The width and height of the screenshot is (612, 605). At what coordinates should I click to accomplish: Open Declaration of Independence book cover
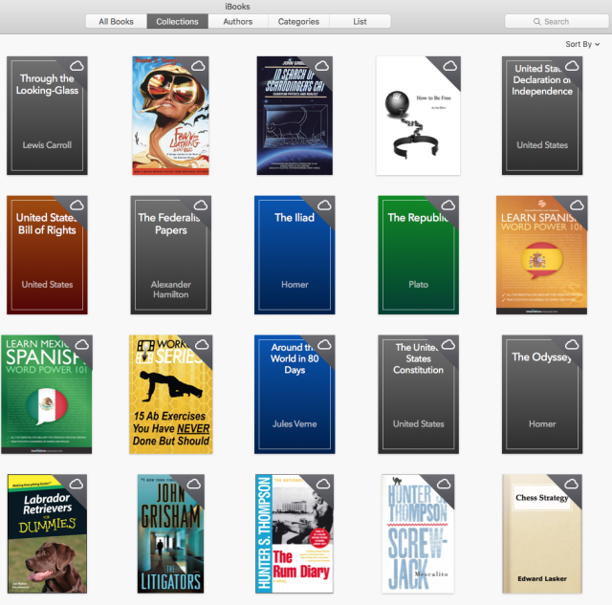[542, 116]
